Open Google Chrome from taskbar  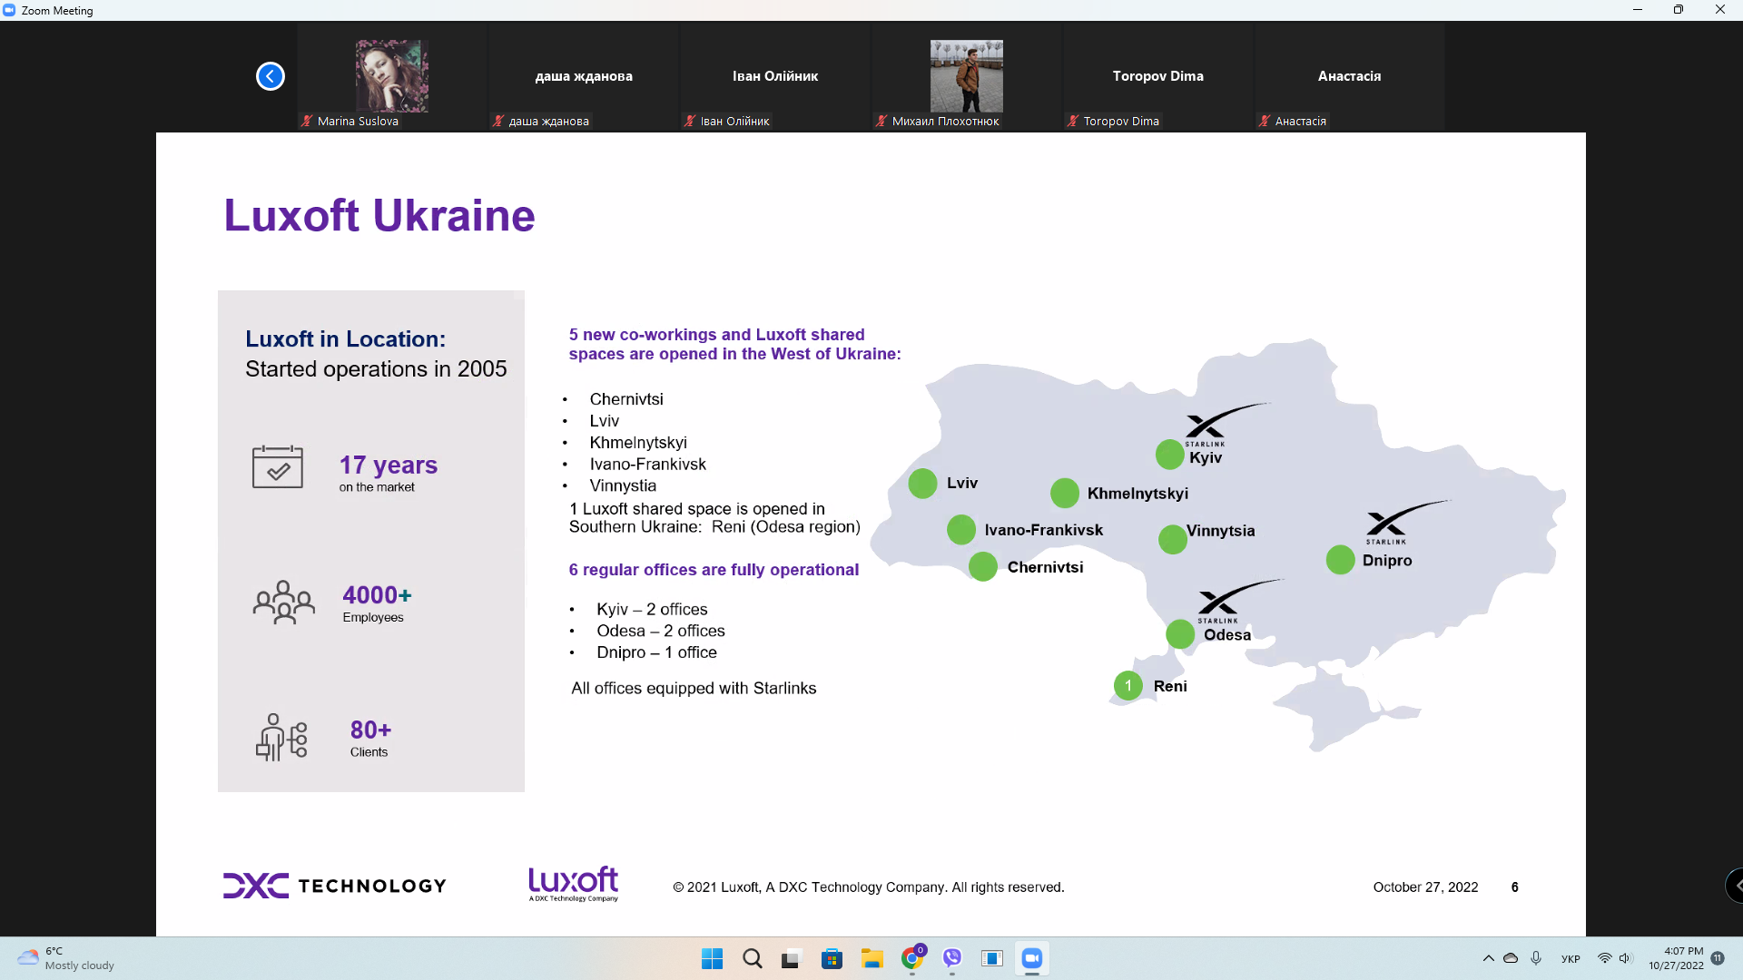tap(912, 958)
